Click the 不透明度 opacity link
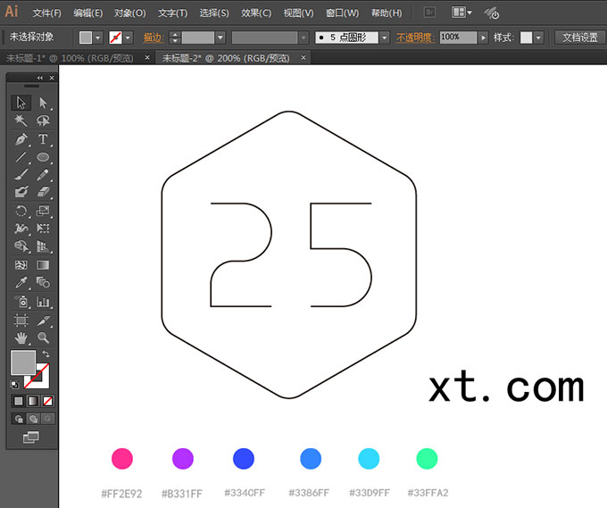Screen dimensions: 607x508 (x=415, y=37)
